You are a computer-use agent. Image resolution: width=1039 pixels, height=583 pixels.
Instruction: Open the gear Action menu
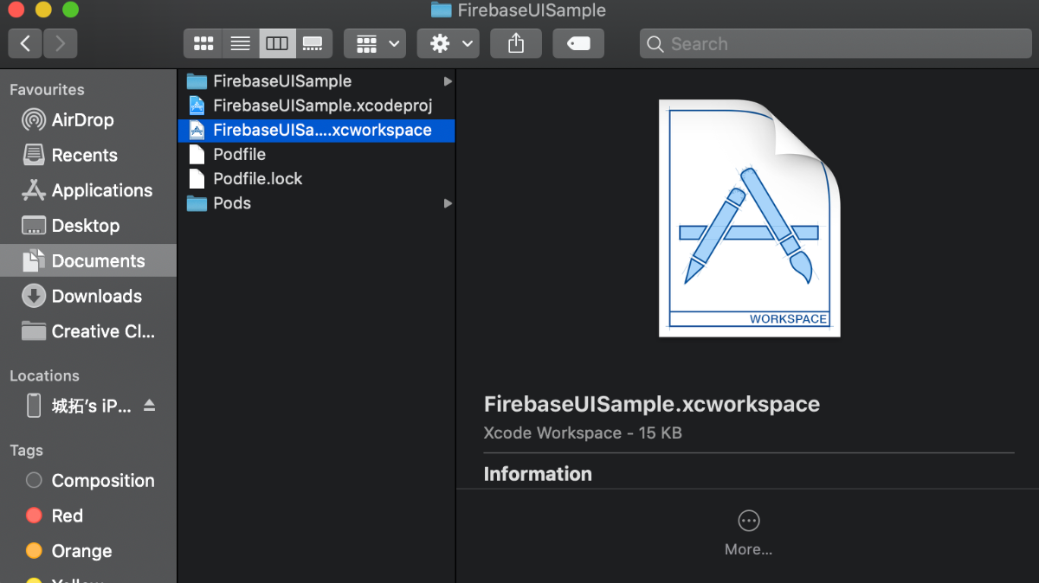449,43
